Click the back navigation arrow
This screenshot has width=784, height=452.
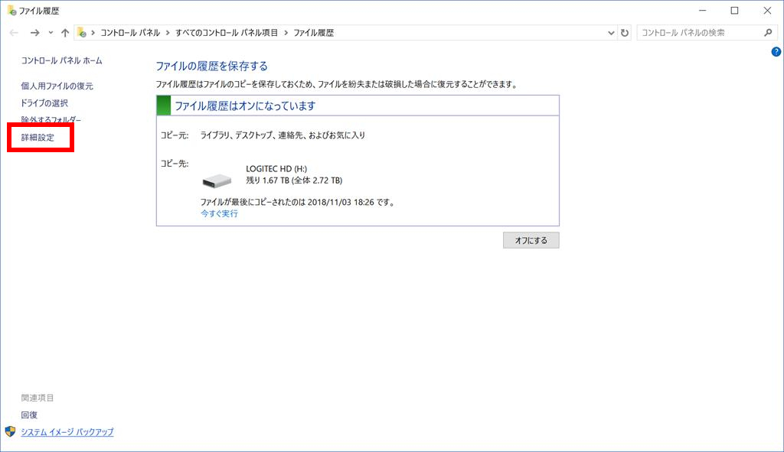(14, 33)
